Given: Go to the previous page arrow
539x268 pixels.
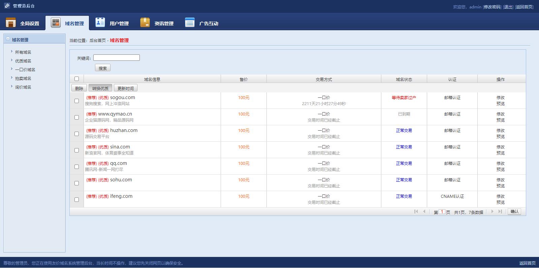Looking at the screenshot, I should pos(424,212).
